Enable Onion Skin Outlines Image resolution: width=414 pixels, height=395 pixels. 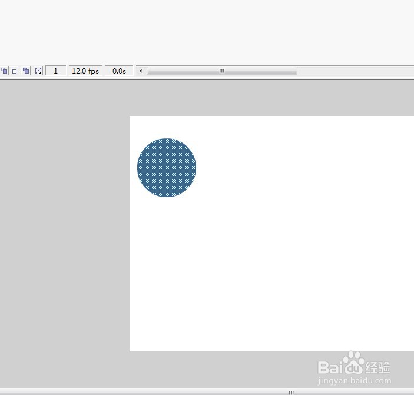[x=14, y=71]
